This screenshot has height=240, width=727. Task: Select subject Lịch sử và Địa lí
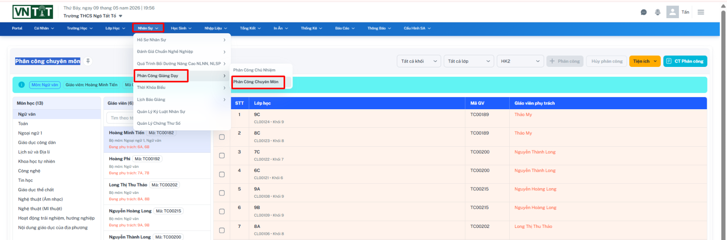(x=57, y=152)
